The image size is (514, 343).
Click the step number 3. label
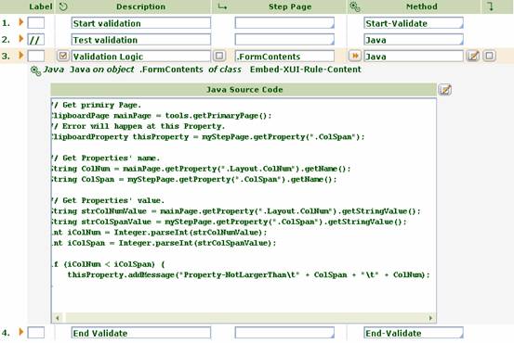point(6,56)
